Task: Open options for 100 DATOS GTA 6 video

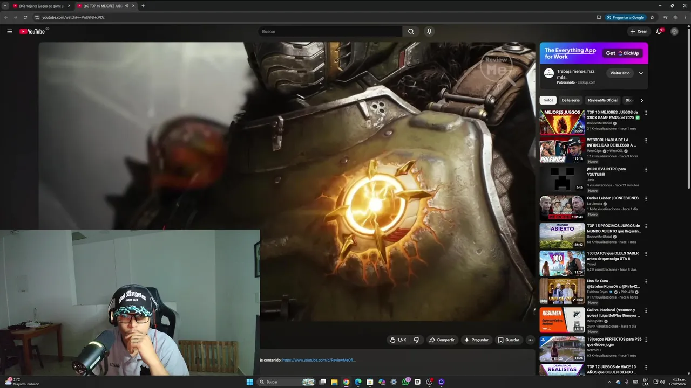Action: [646, 254]
